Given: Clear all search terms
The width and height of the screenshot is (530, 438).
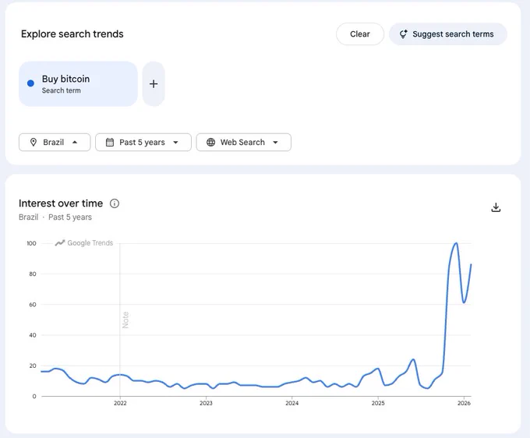Looking at the screenshot, I should point(360,34).
